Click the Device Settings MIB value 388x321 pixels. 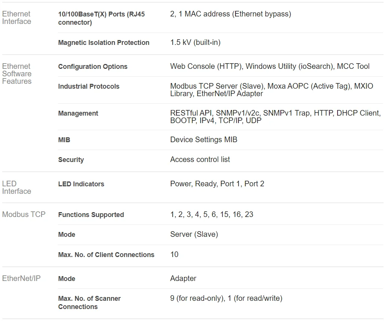coord(203,140)
